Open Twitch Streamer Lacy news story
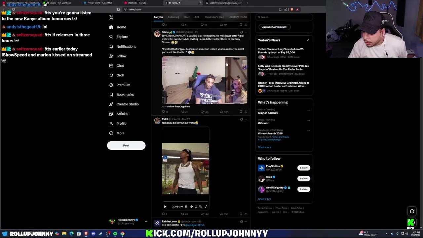Viewport: 423px width, 238px height. [x=284, y=53]
